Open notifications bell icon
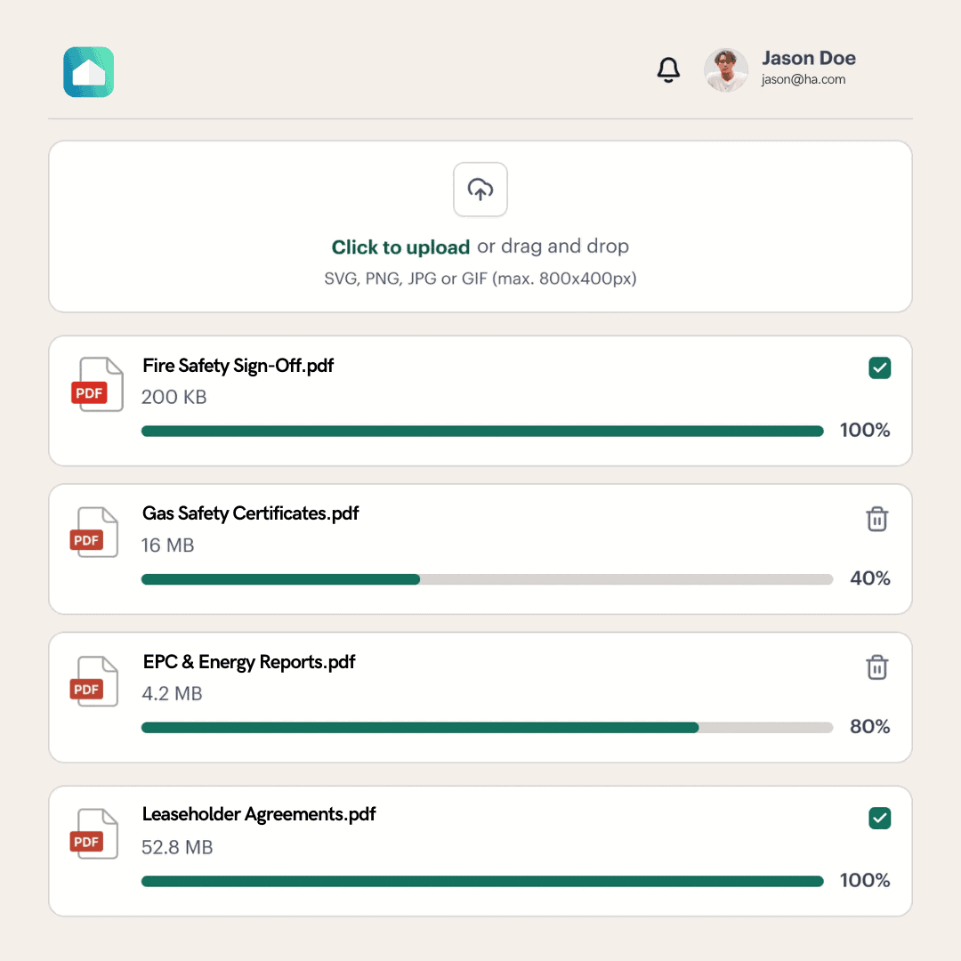The width and height of the screenshot is (961, 961). [x=668, y=70]
